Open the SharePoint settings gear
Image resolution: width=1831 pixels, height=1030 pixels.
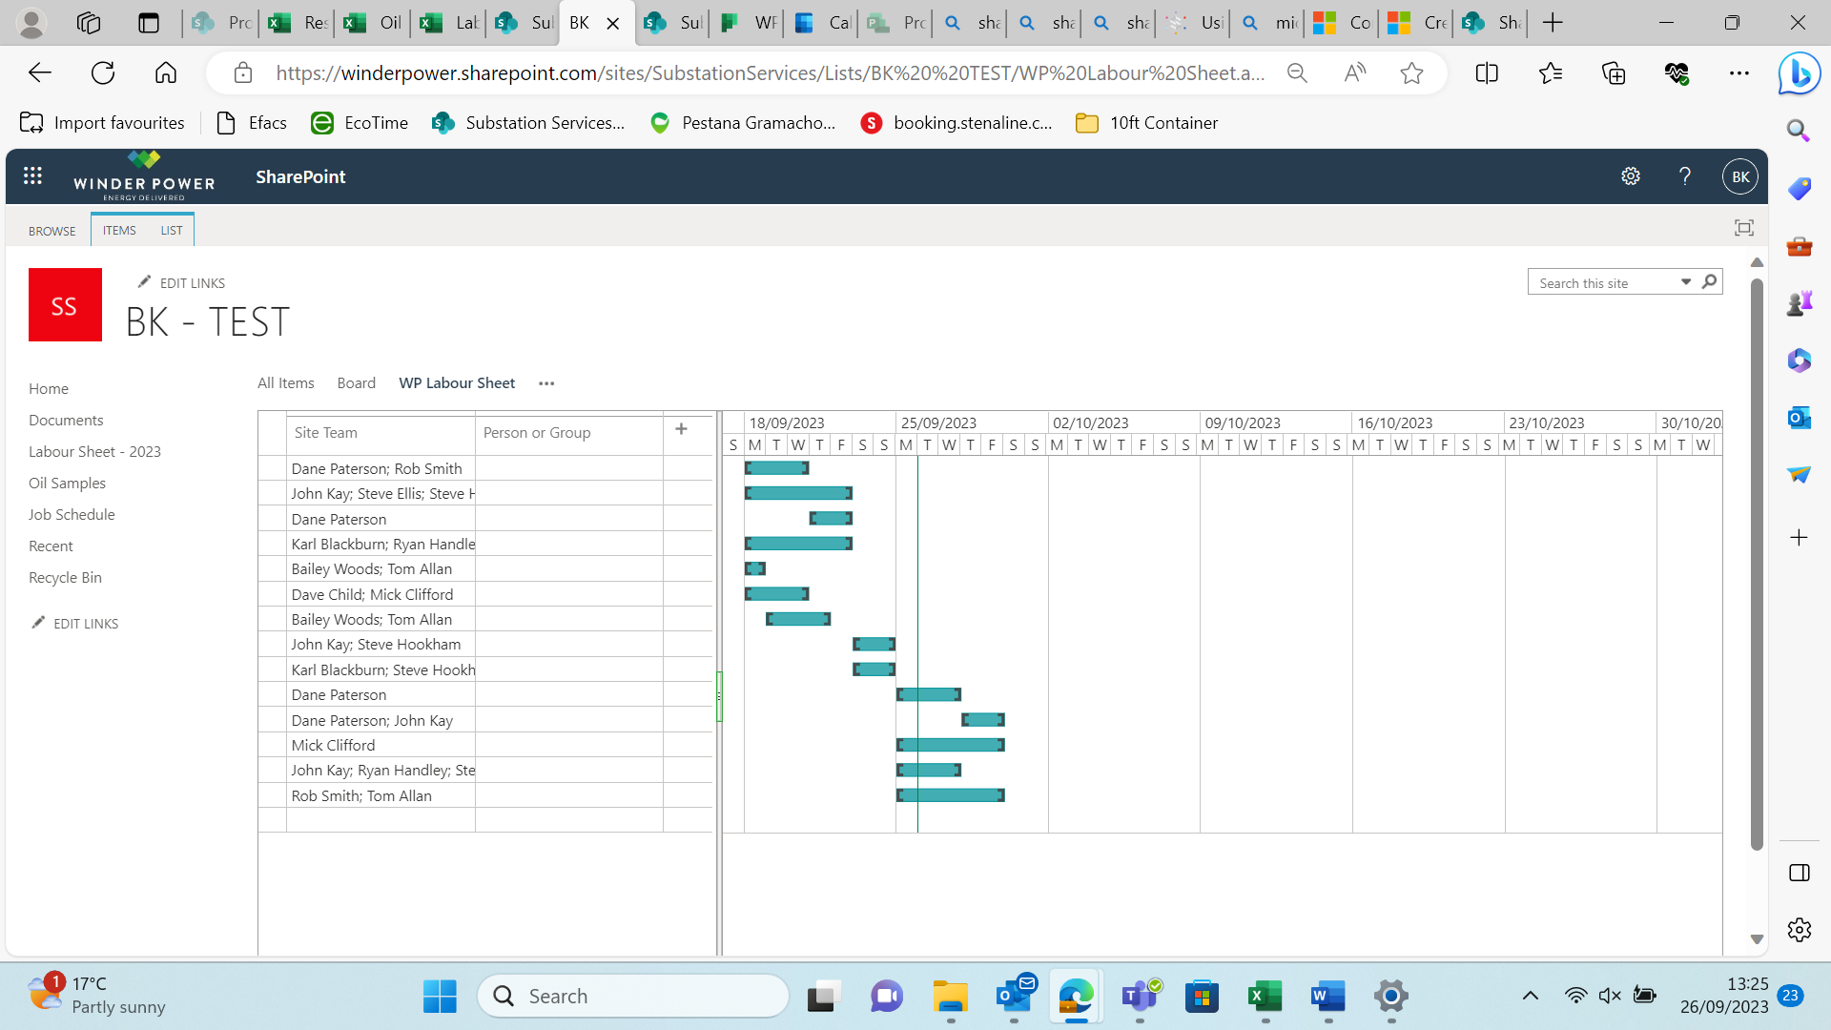(x=1630, y=175)
